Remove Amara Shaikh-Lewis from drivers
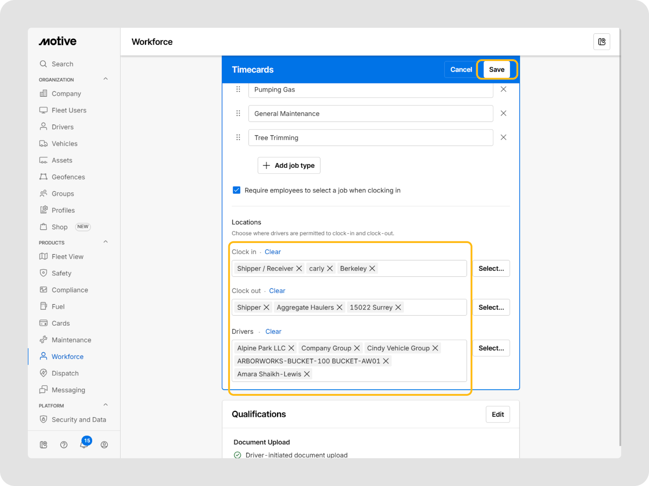 tap(307, 374)
